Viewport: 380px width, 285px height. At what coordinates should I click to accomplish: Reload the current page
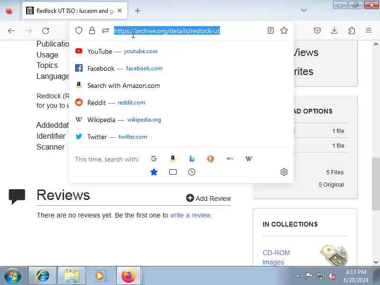(x=46, y=31)
